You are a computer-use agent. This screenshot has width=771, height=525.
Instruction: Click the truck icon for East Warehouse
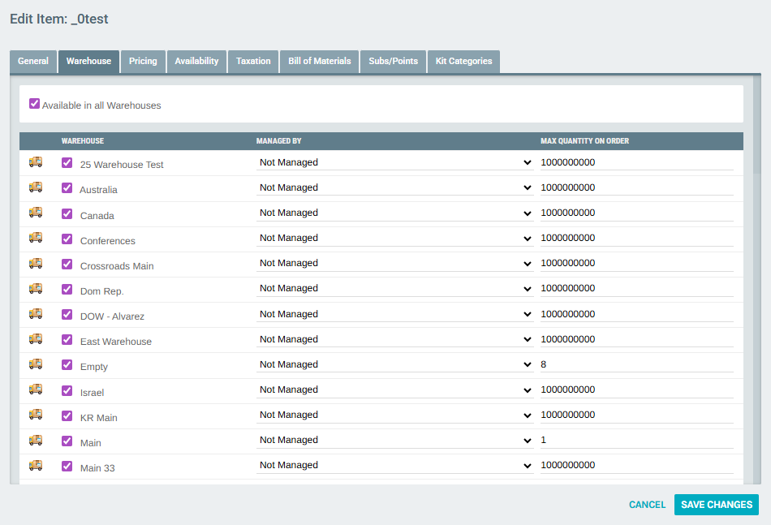[36, 339]
